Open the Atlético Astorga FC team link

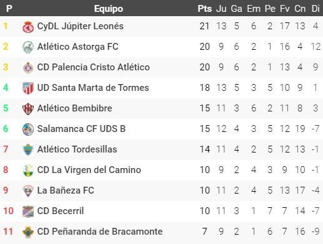[x=77, y=47]
